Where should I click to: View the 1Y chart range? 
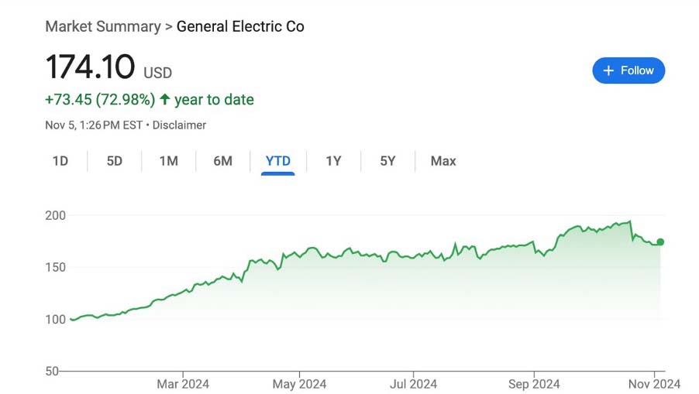[333, 161]
